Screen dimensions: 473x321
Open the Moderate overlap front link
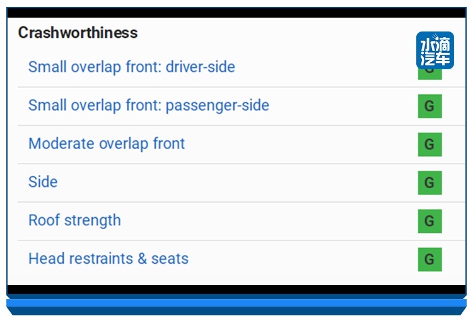[107, 144]
